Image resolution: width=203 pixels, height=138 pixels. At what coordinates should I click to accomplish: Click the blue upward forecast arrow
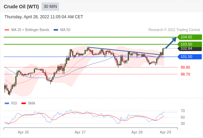point(171,43)
